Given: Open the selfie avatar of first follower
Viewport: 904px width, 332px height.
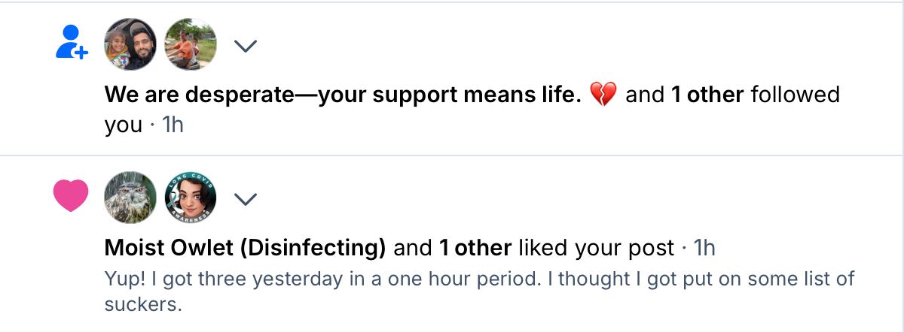Looking at the screenshot, I should pos(130,44).
